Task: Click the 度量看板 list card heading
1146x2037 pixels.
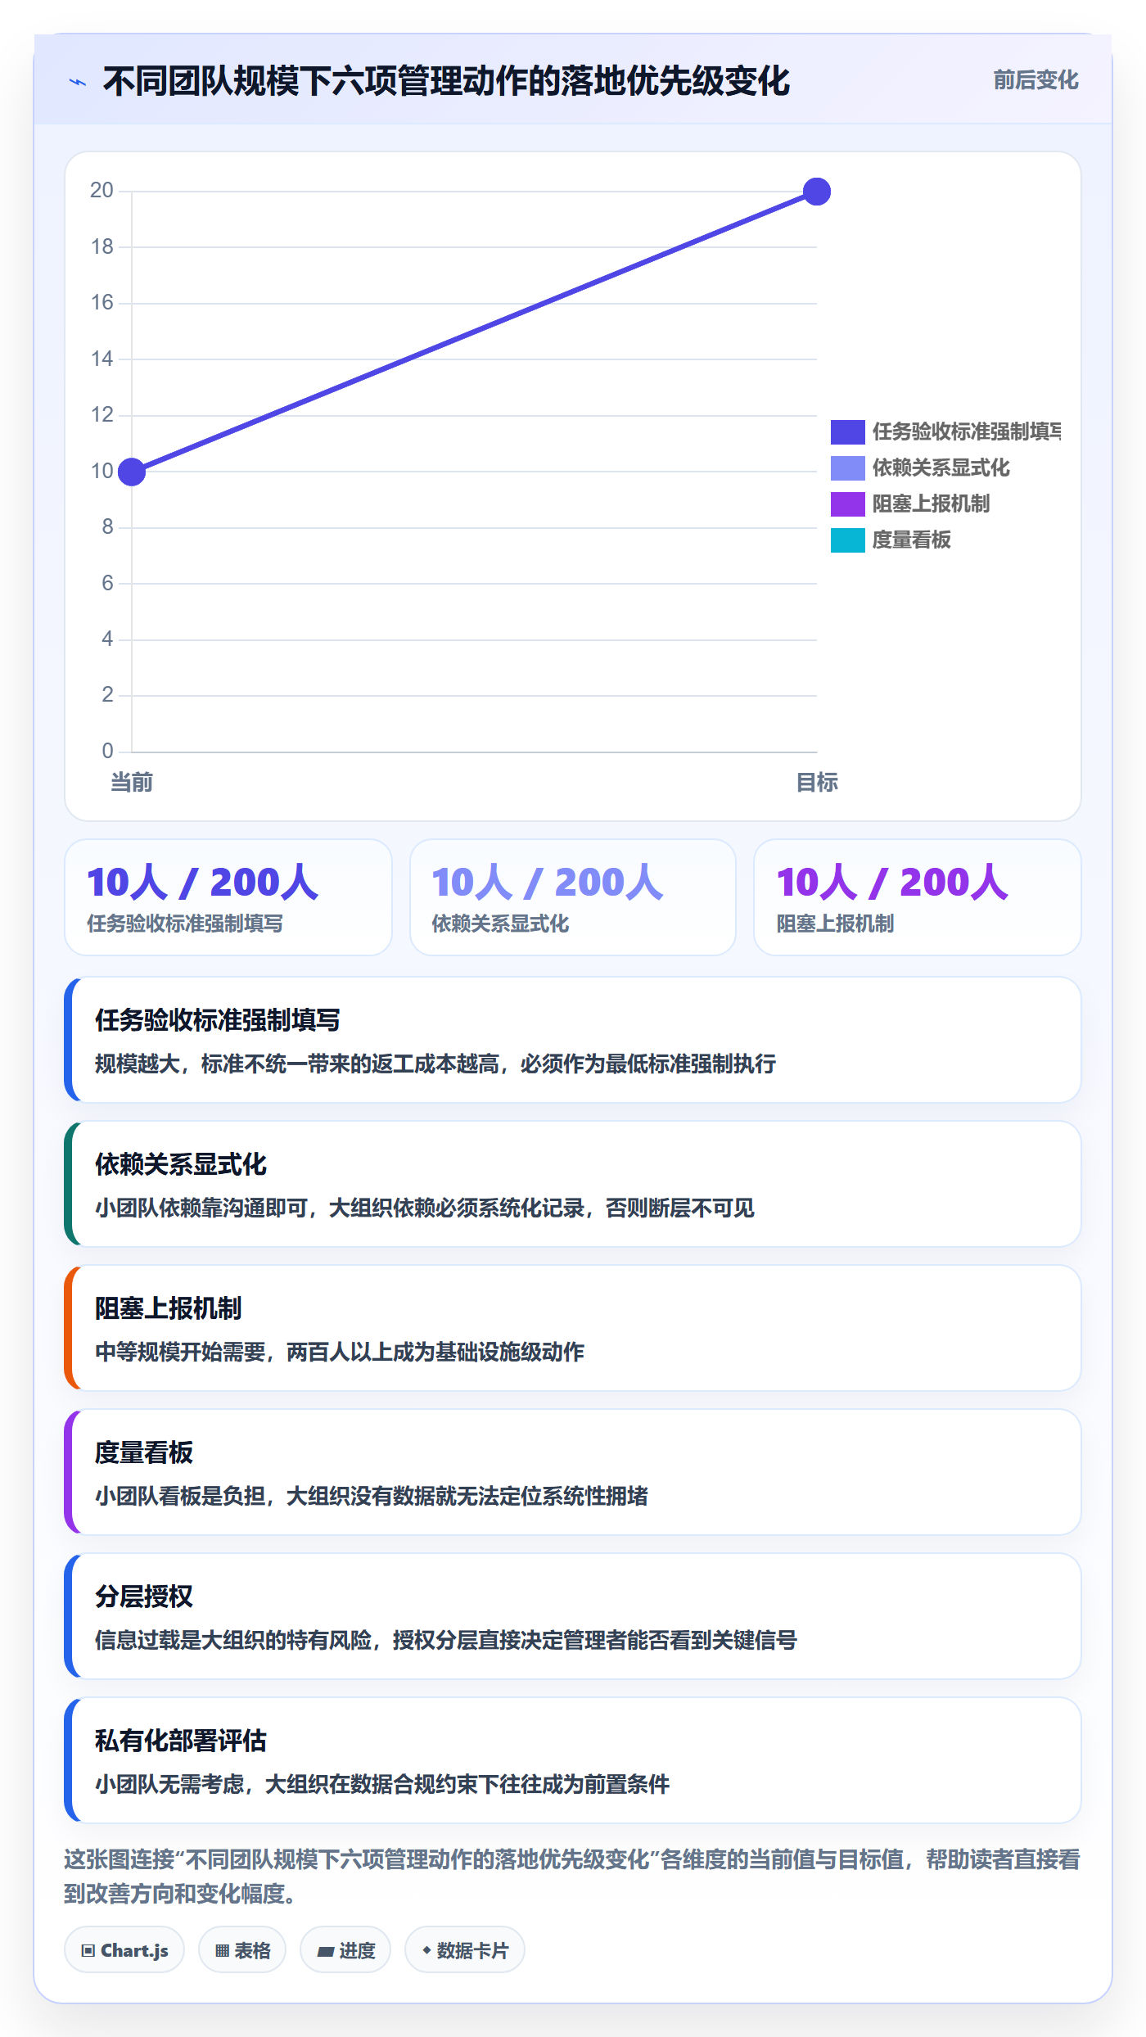Action: tap(144, 1452)
